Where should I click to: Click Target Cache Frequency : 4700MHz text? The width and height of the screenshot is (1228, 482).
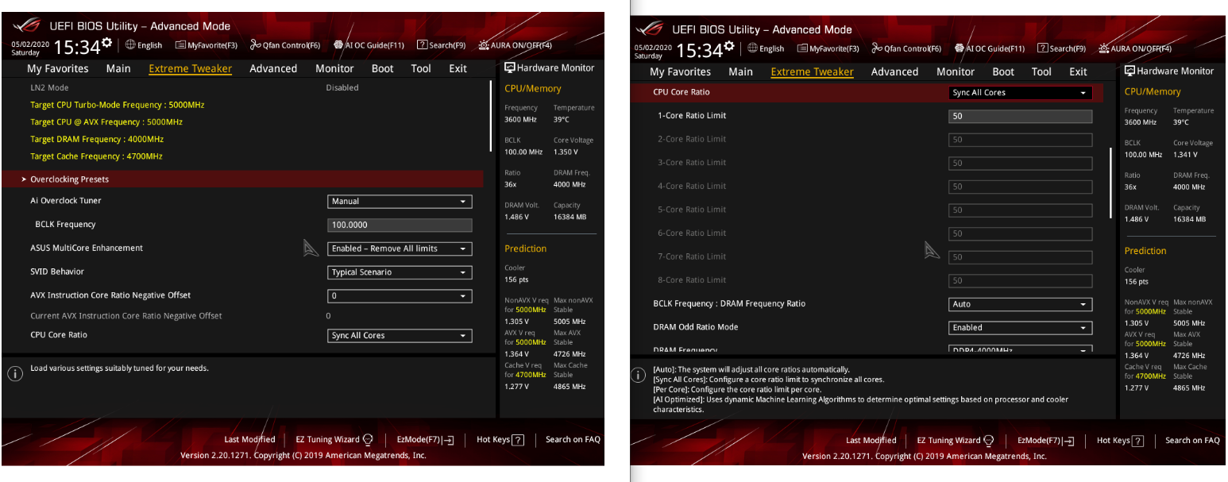click(x=97, y=156)
